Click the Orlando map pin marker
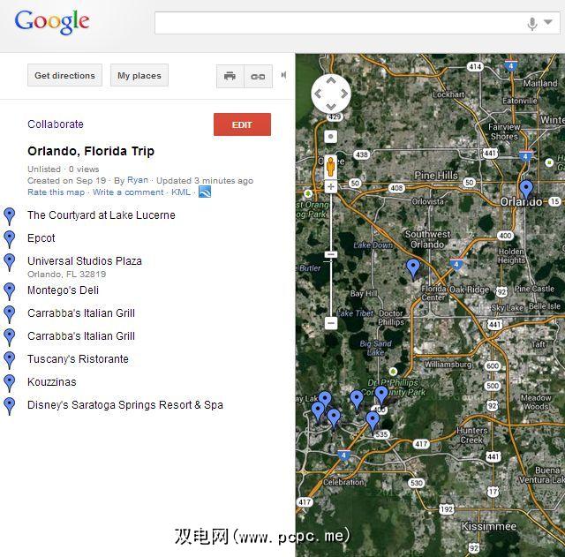The image size is (565, 557). point(526,189)
